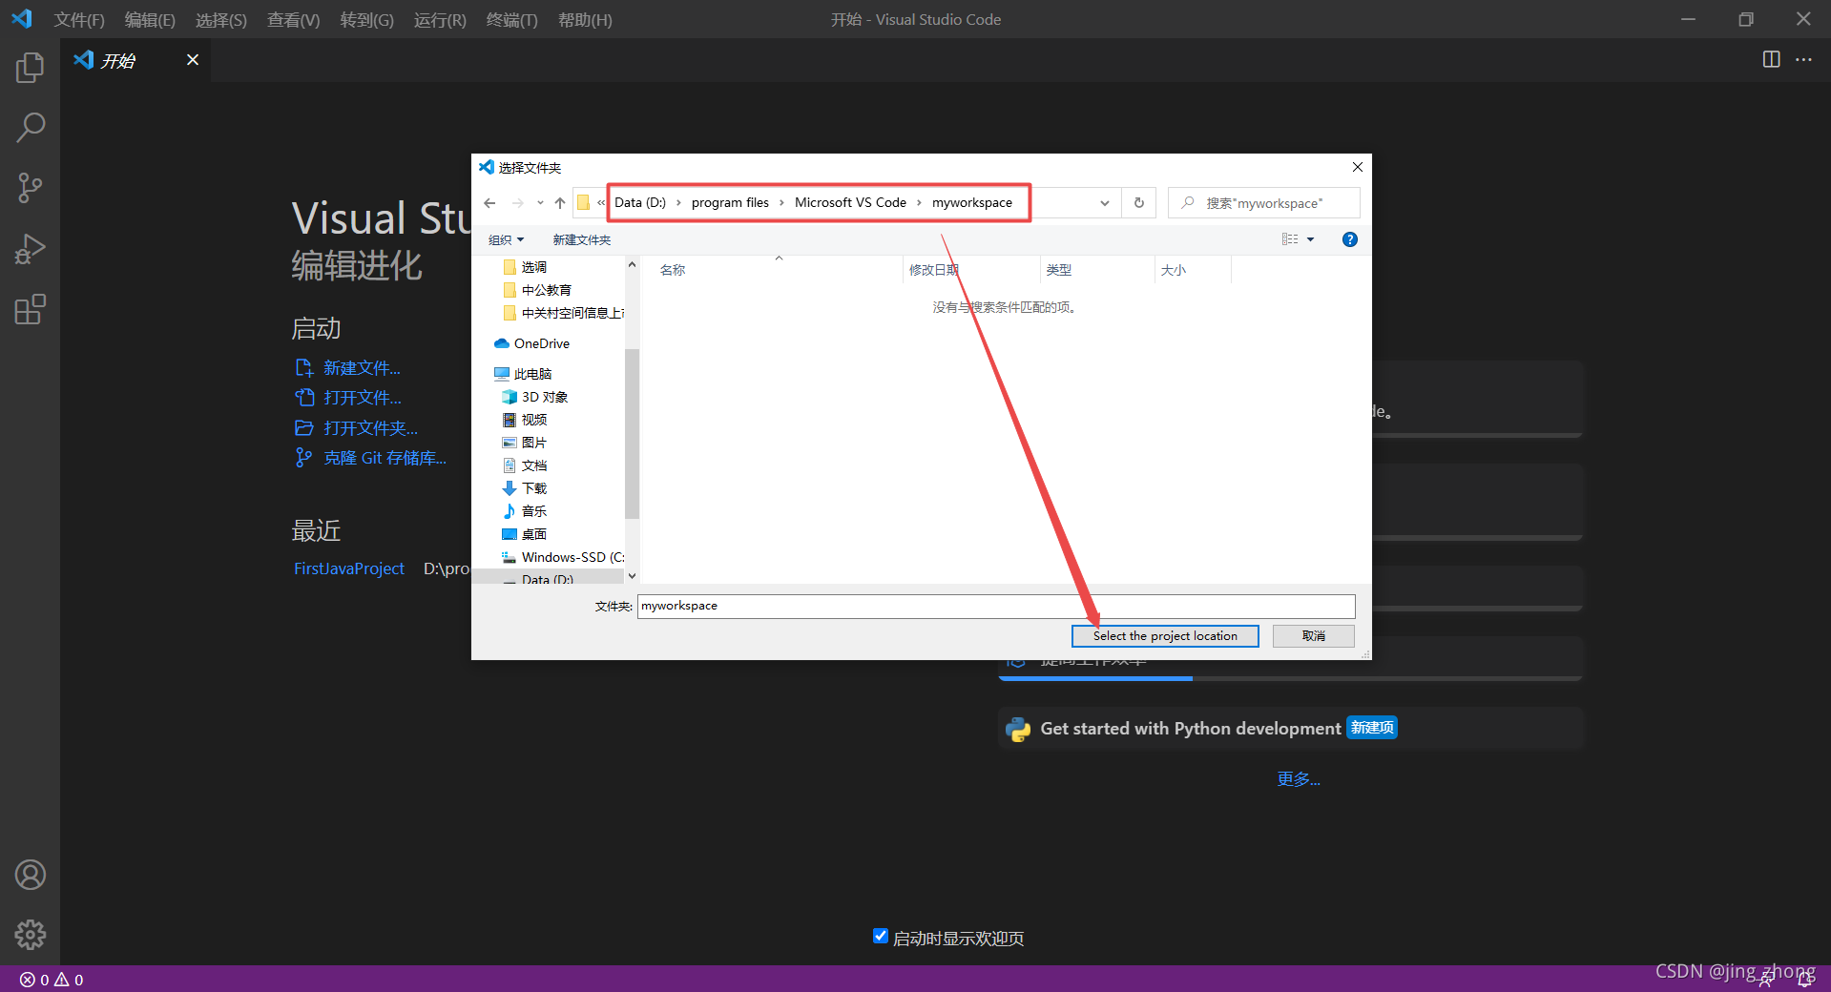Open recent project FirstJavaProject
1831x992 pixels.
coord(348,568)
